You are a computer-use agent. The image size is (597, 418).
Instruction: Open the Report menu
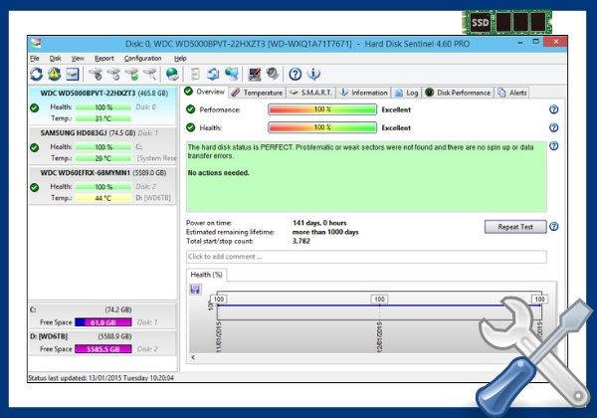pos(104,59)
